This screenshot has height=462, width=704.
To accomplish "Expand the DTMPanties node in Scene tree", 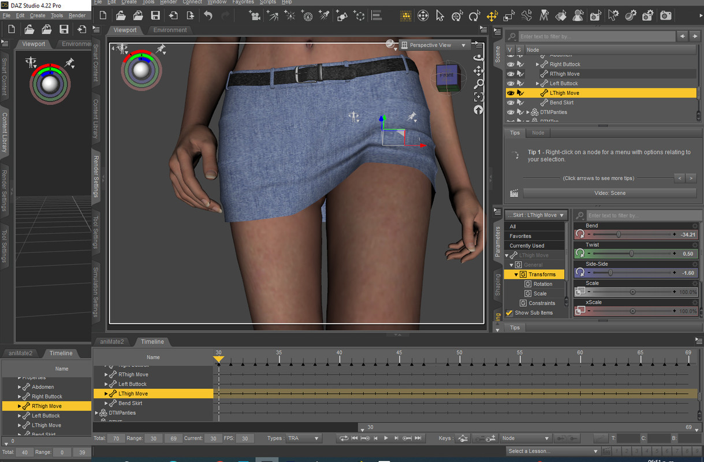I will (x=527, y=112).
